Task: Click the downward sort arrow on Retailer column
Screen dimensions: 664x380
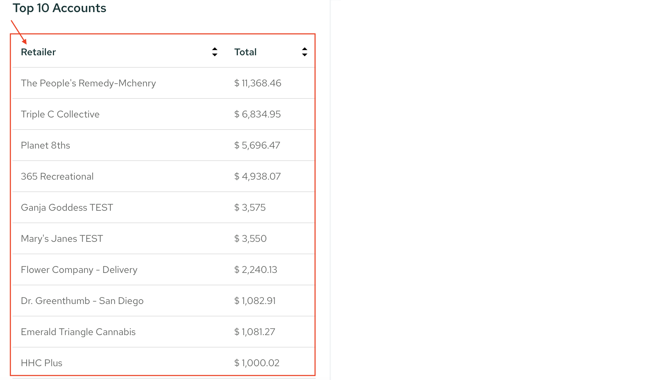Action: (x=215, y=55)
